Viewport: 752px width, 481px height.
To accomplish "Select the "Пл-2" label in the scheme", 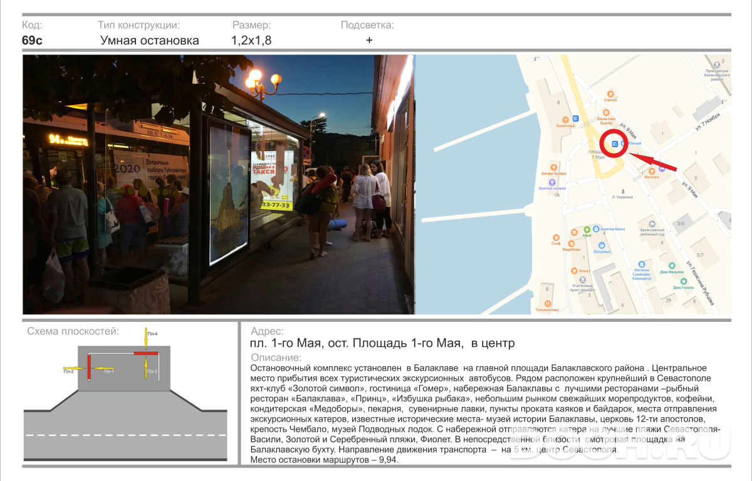I will (x=69, y=371).
